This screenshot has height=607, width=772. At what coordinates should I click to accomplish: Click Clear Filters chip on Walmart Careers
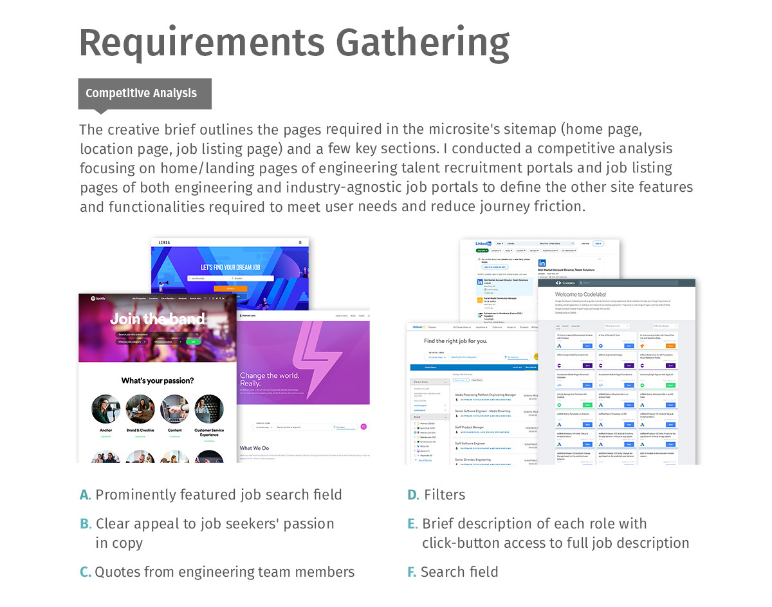pos(477,380)
